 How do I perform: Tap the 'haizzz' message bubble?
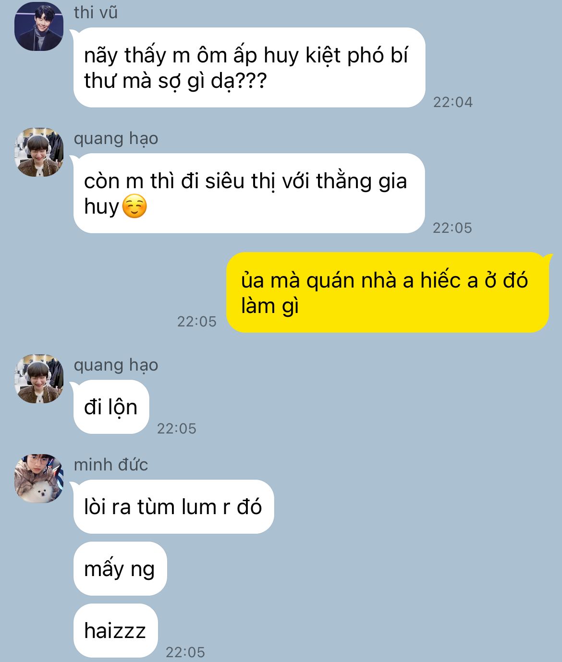(x=116, y=631)
